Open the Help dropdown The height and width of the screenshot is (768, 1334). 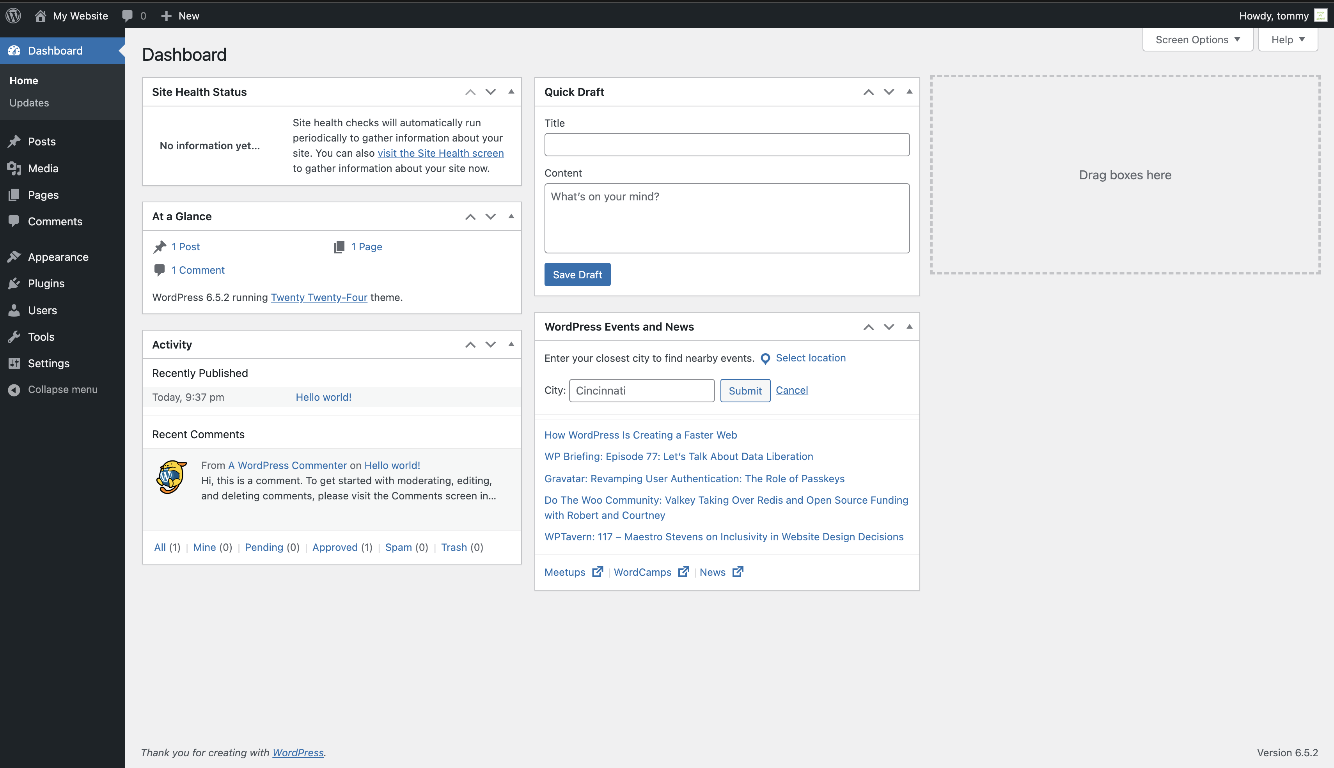click(1288, 39)
